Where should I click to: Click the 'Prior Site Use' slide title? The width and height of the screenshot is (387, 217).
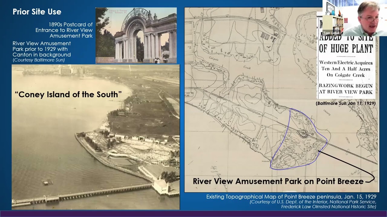point(37,12)
